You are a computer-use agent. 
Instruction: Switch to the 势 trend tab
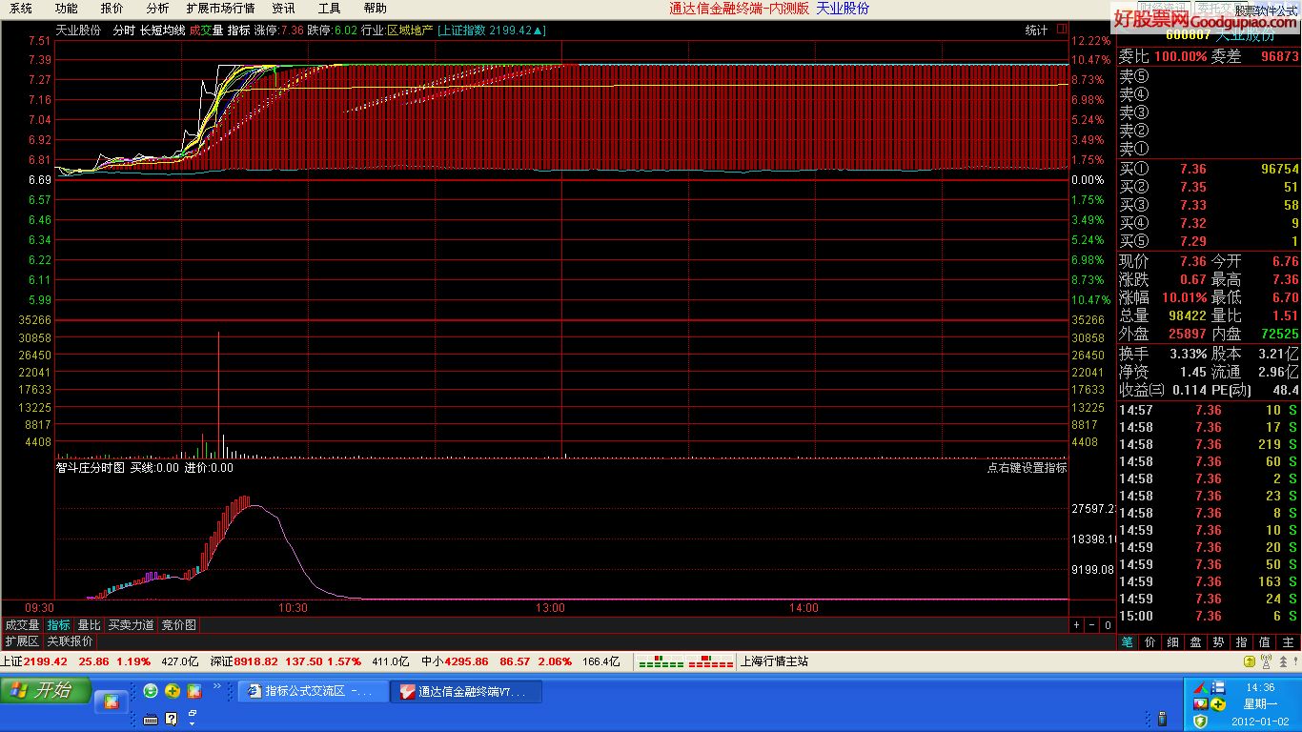click(x=1219, y=642)
